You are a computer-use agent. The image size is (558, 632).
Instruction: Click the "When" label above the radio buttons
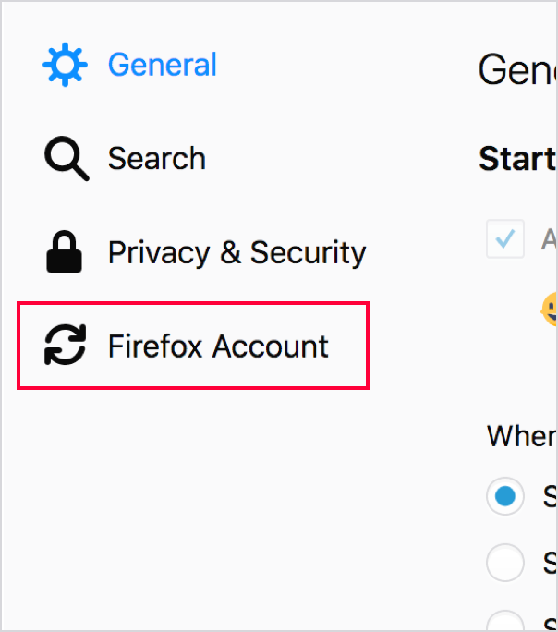[521, 435]
